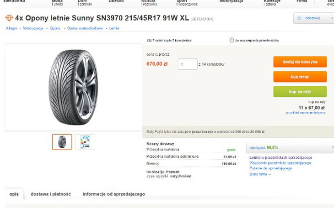Open 'Pytanie do sprzedającego' link
Image resolution: width=334 pixels, height=208 pixels.
pyautogui.click(x=271, y=168)
